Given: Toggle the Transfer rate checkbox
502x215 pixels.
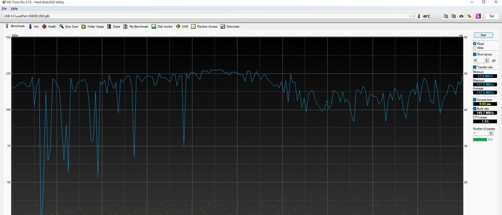Looking at the screenshot, I should coord(475,67).
